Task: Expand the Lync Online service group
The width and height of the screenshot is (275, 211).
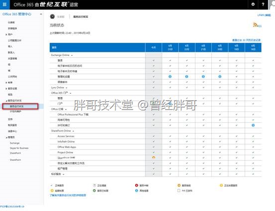Action: tap(67, 88)
